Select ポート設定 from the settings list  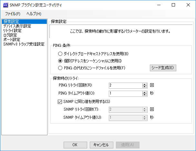pos(12,40)
